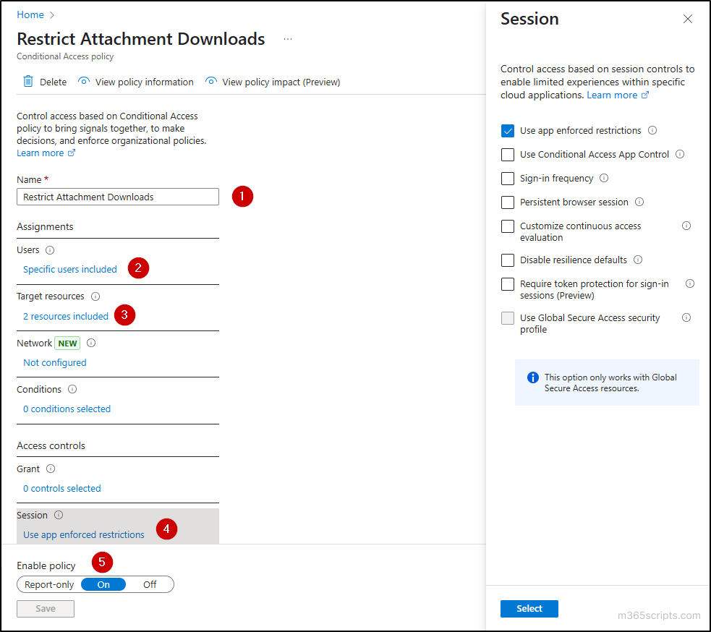Click the info icon next to Users

point(48,249)
